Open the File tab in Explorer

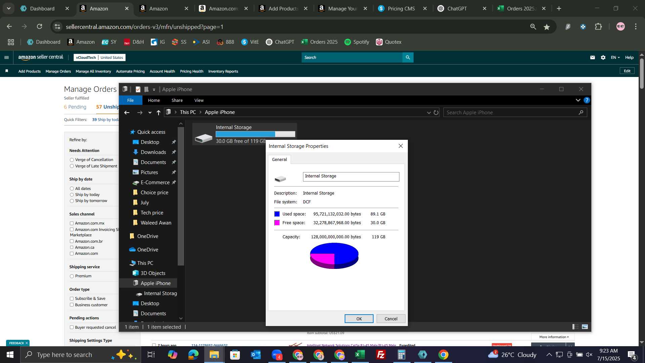(x=130, y=100)
